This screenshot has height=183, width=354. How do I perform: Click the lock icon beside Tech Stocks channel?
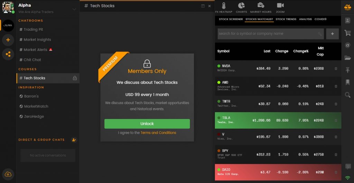click(75, 78)
